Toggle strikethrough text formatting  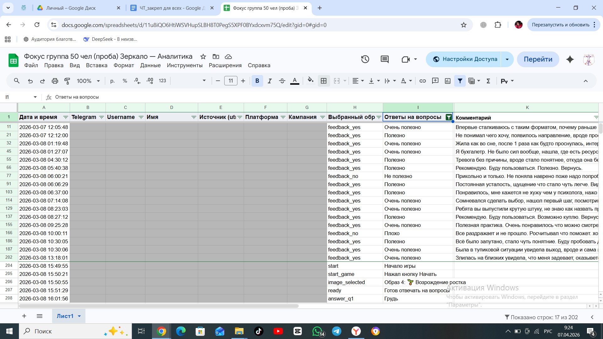coord(282,81)
